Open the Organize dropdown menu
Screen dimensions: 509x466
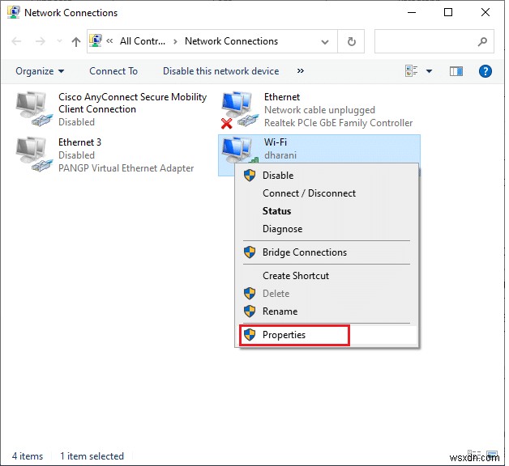coord(40,71)
